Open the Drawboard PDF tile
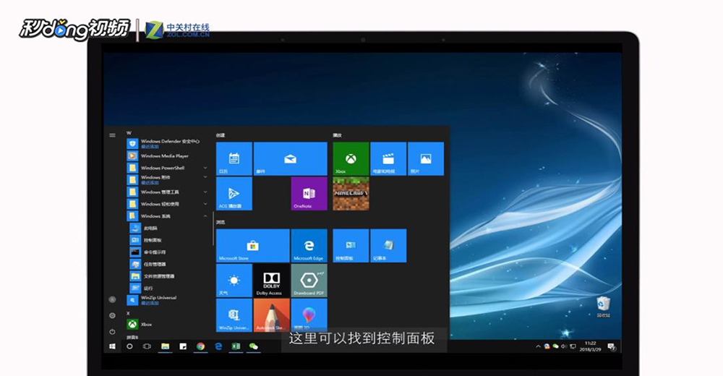The height and width of the screenshot is (376, 723). pos(309,281)
